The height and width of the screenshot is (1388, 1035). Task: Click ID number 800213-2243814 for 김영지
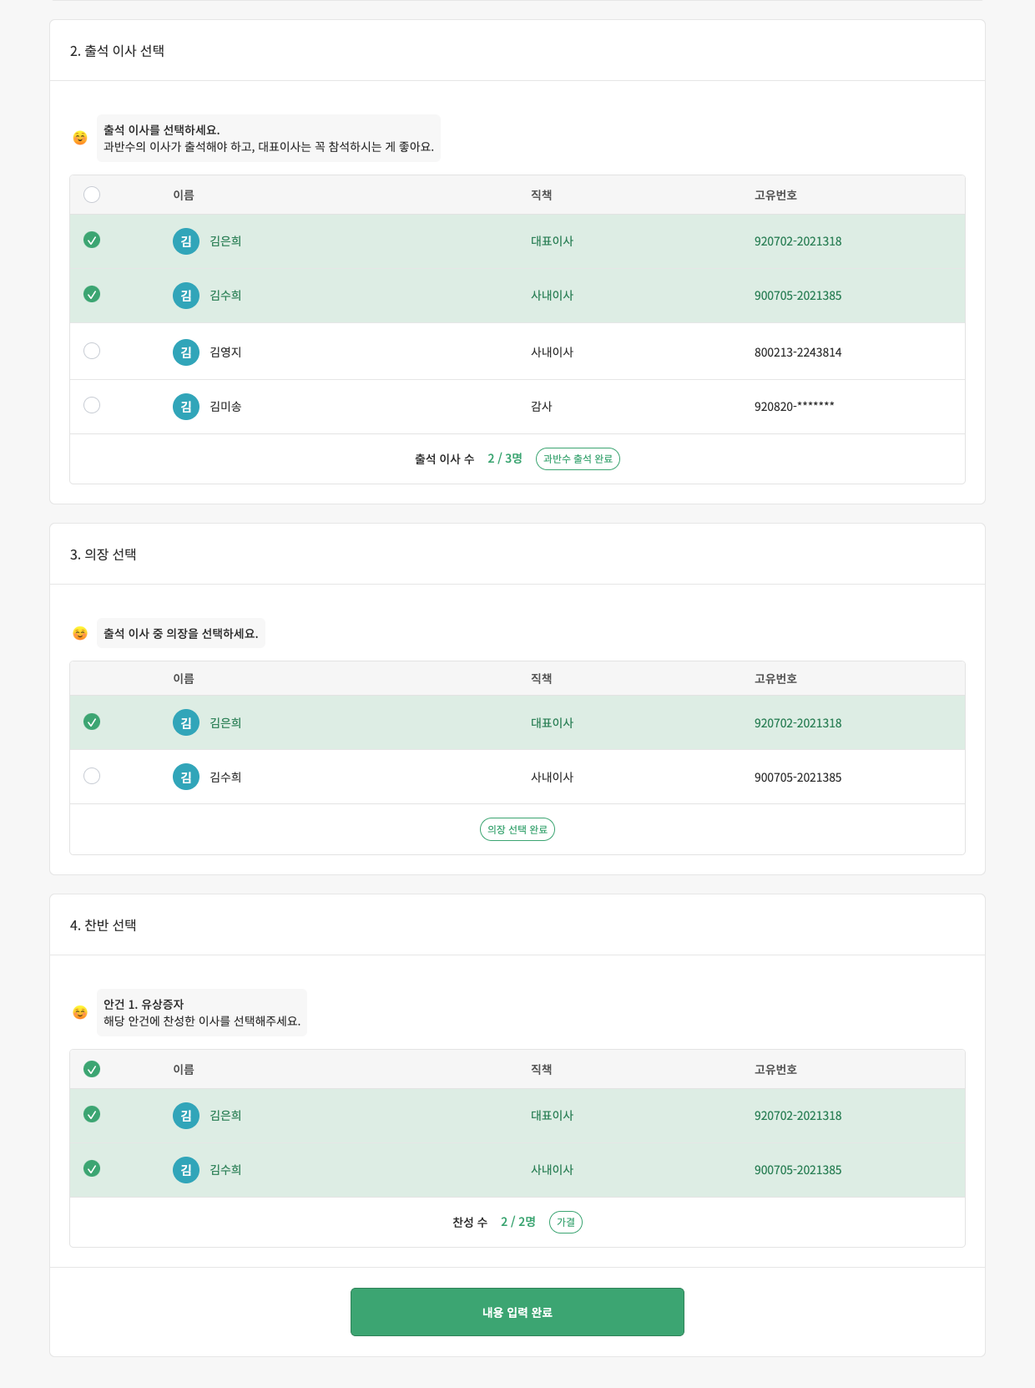(797, 352)
